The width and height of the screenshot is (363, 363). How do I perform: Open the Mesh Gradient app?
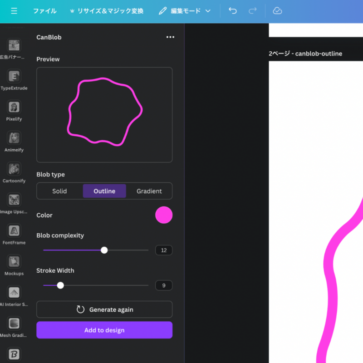click(14, 327)
